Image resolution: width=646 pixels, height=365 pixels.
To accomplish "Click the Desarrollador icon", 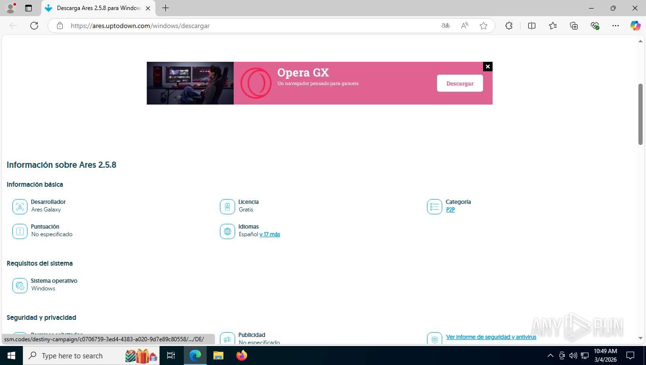I will coord(20,207).
